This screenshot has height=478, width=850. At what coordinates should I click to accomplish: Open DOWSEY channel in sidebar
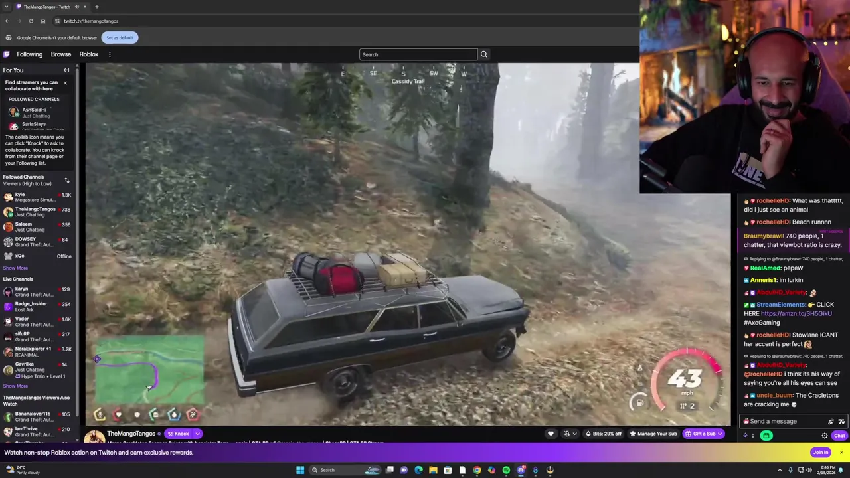pyautogui.click(x=37, y=242)
